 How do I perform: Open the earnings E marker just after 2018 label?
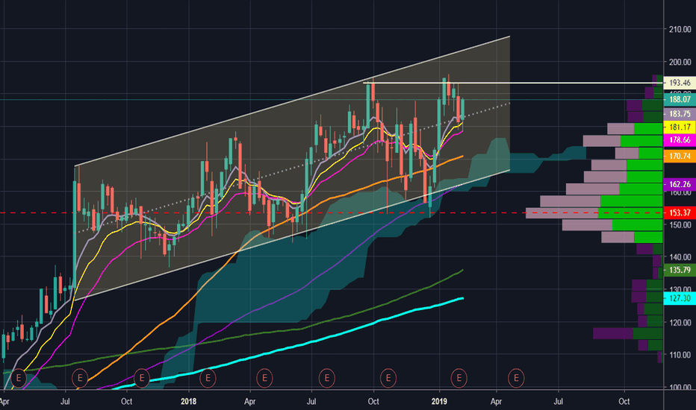[x=208, y=378]
